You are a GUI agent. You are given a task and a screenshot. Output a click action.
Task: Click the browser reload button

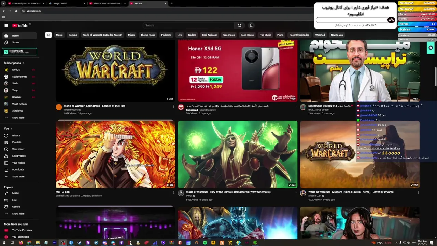16,11
